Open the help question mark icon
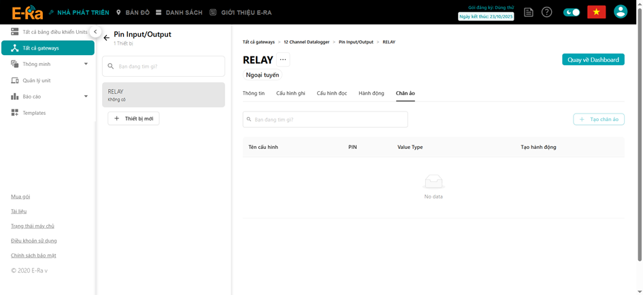 (x=546, y=12)
